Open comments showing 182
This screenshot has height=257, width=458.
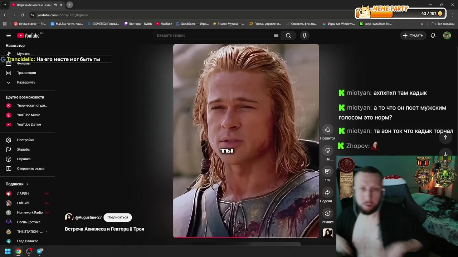pos(327,171)
